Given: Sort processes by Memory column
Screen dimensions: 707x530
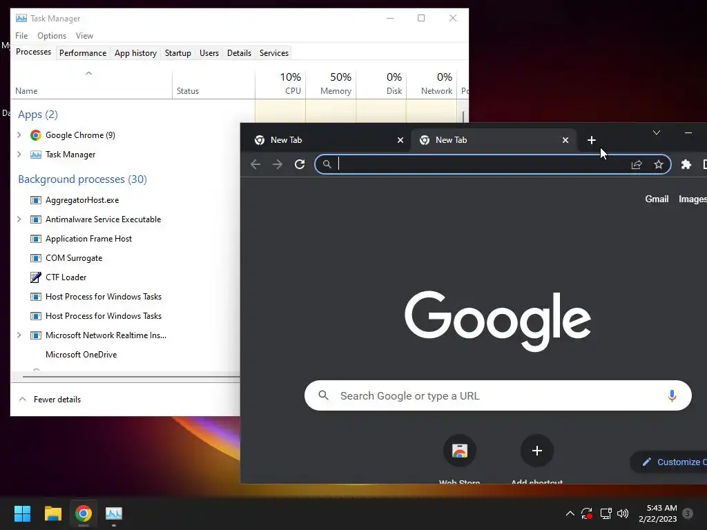Looking at the screenshot, I should 331,84.
